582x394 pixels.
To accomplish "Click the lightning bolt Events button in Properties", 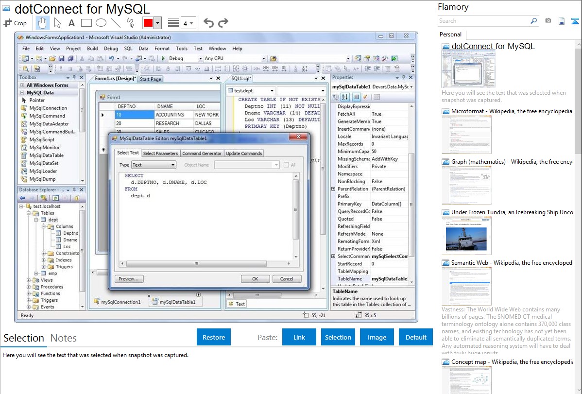I will (x=365, y=97).
